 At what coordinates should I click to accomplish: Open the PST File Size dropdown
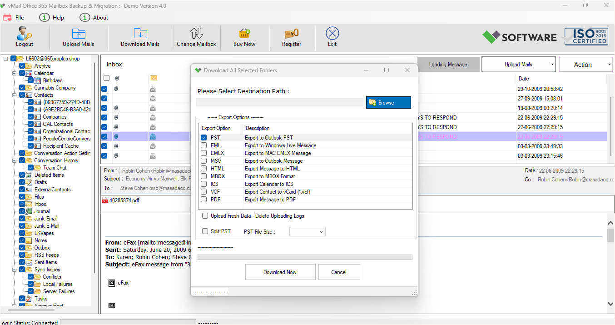[x=307, y=232]
